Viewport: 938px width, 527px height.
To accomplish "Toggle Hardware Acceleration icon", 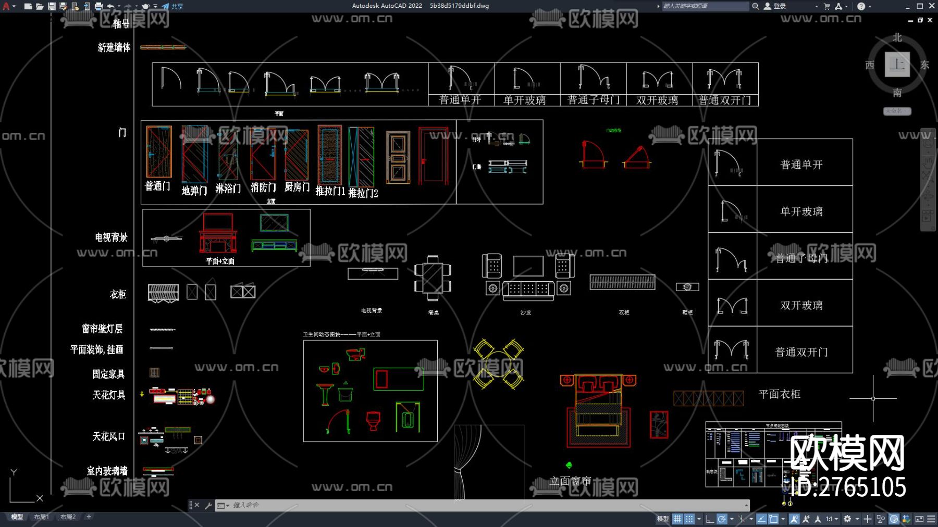I will coord(894,519).
